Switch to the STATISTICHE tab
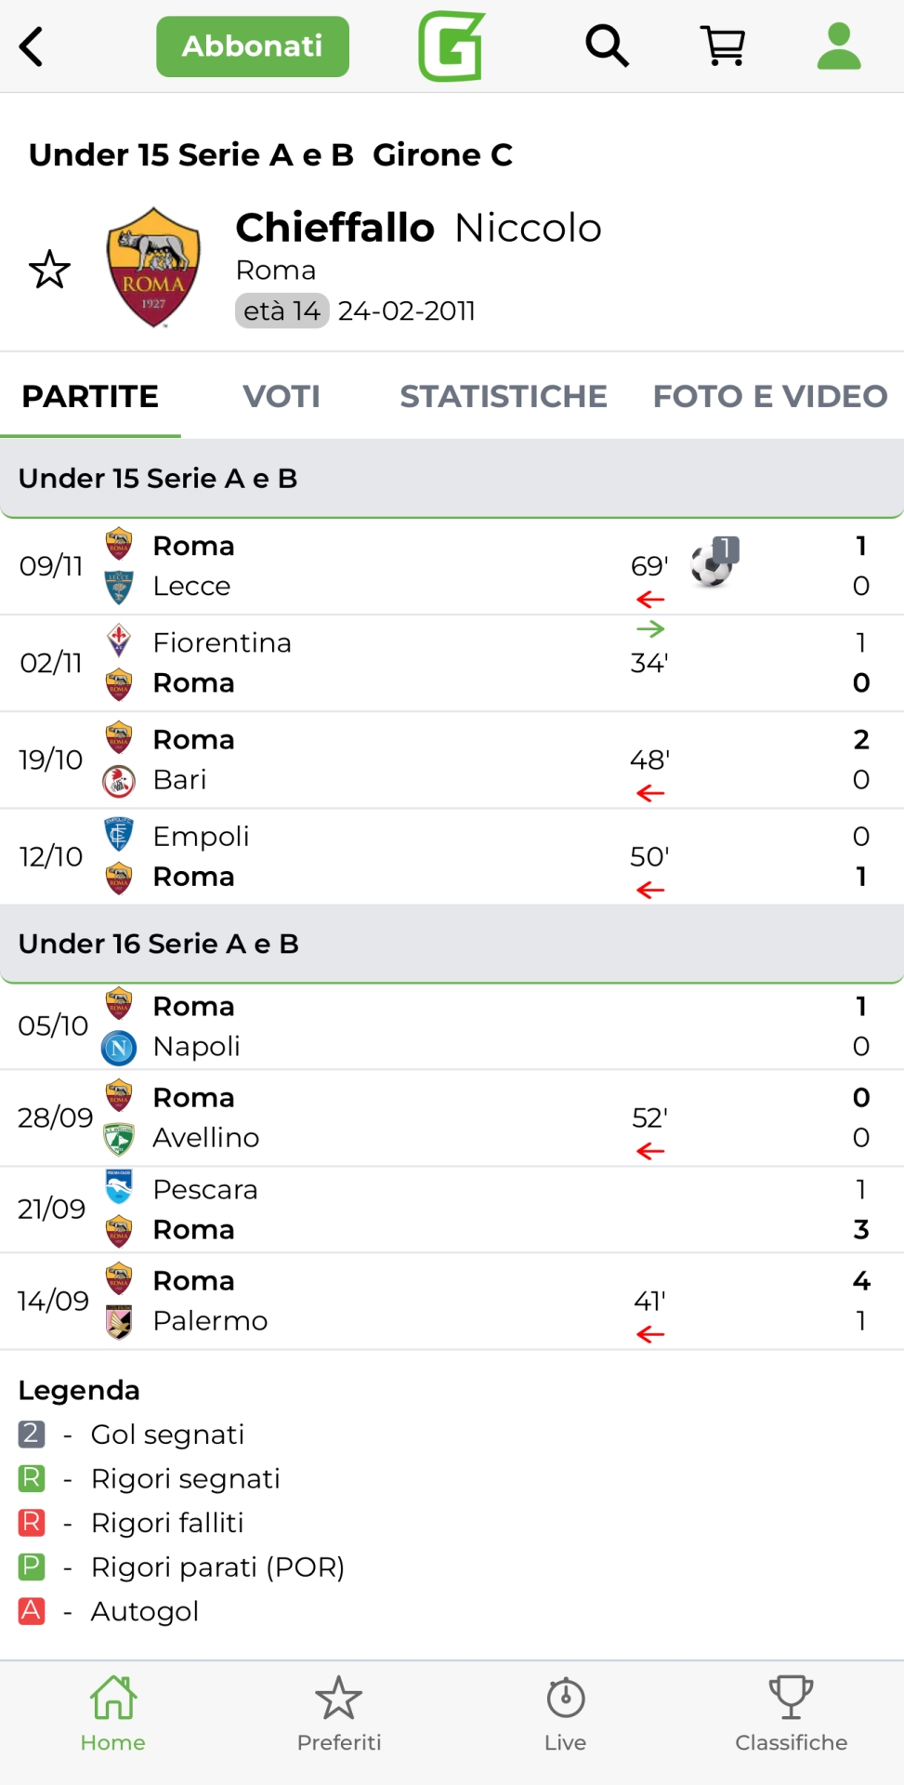 [503, 396]
